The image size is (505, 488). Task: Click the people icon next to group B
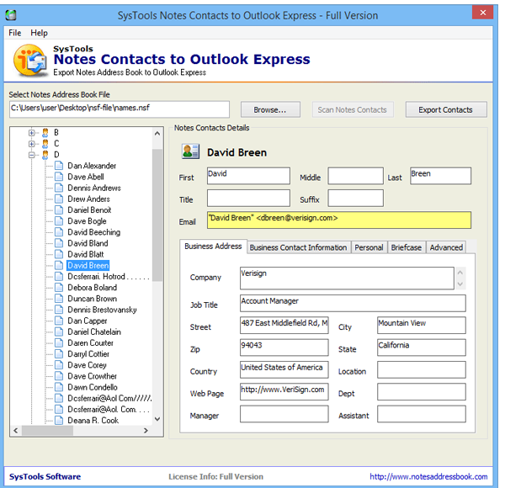coord(45,133)
